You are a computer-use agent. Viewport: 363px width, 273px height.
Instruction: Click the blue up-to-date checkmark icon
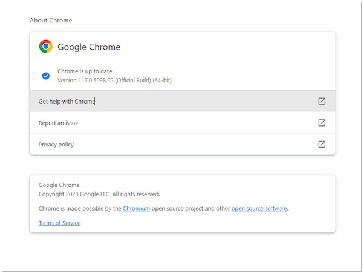[x=46, y=76]
